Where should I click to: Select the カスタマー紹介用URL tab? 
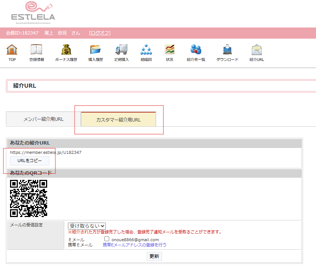coord(118,120)
